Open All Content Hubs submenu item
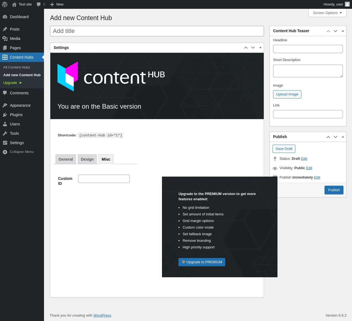Screen dimensions: 352x321 (17, 67)
